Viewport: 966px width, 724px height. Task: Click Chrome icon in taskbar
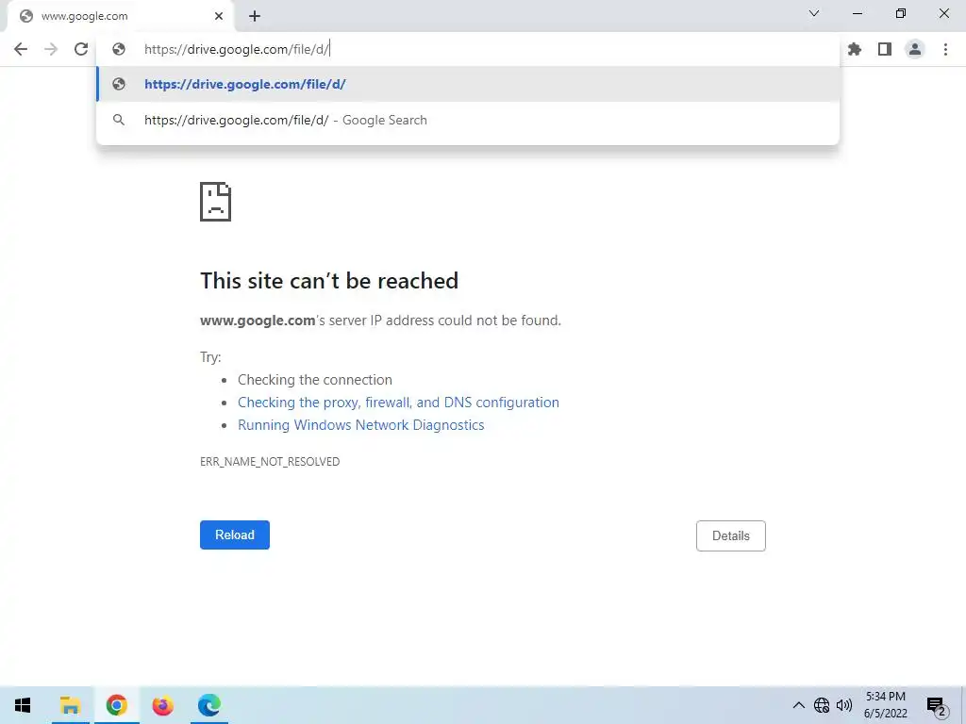pos(116,705)
